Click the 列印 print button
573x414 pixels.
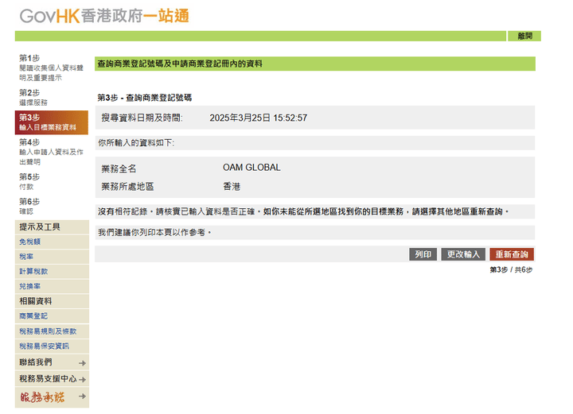[x=423, y=254]
